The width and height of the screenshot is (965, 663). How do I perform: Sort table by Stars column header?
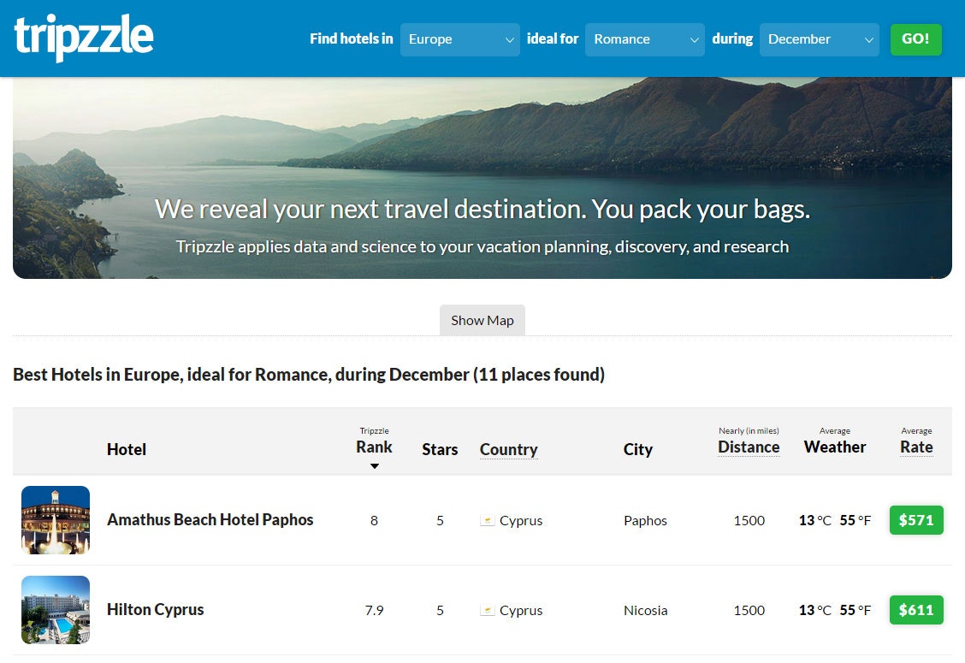(x=440, y=449)
